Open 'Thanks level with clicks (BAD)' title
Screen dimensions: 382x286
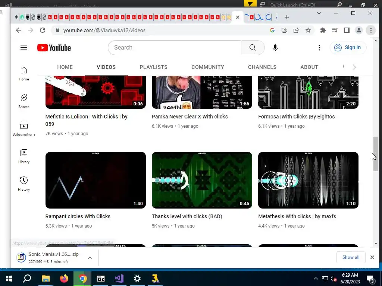coord(187,216)
